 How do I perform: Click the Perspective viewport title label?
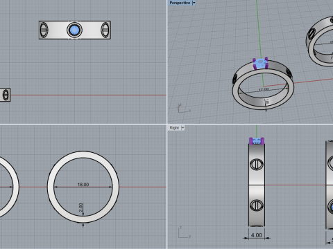pyautogui.click(x=180, y=3)
